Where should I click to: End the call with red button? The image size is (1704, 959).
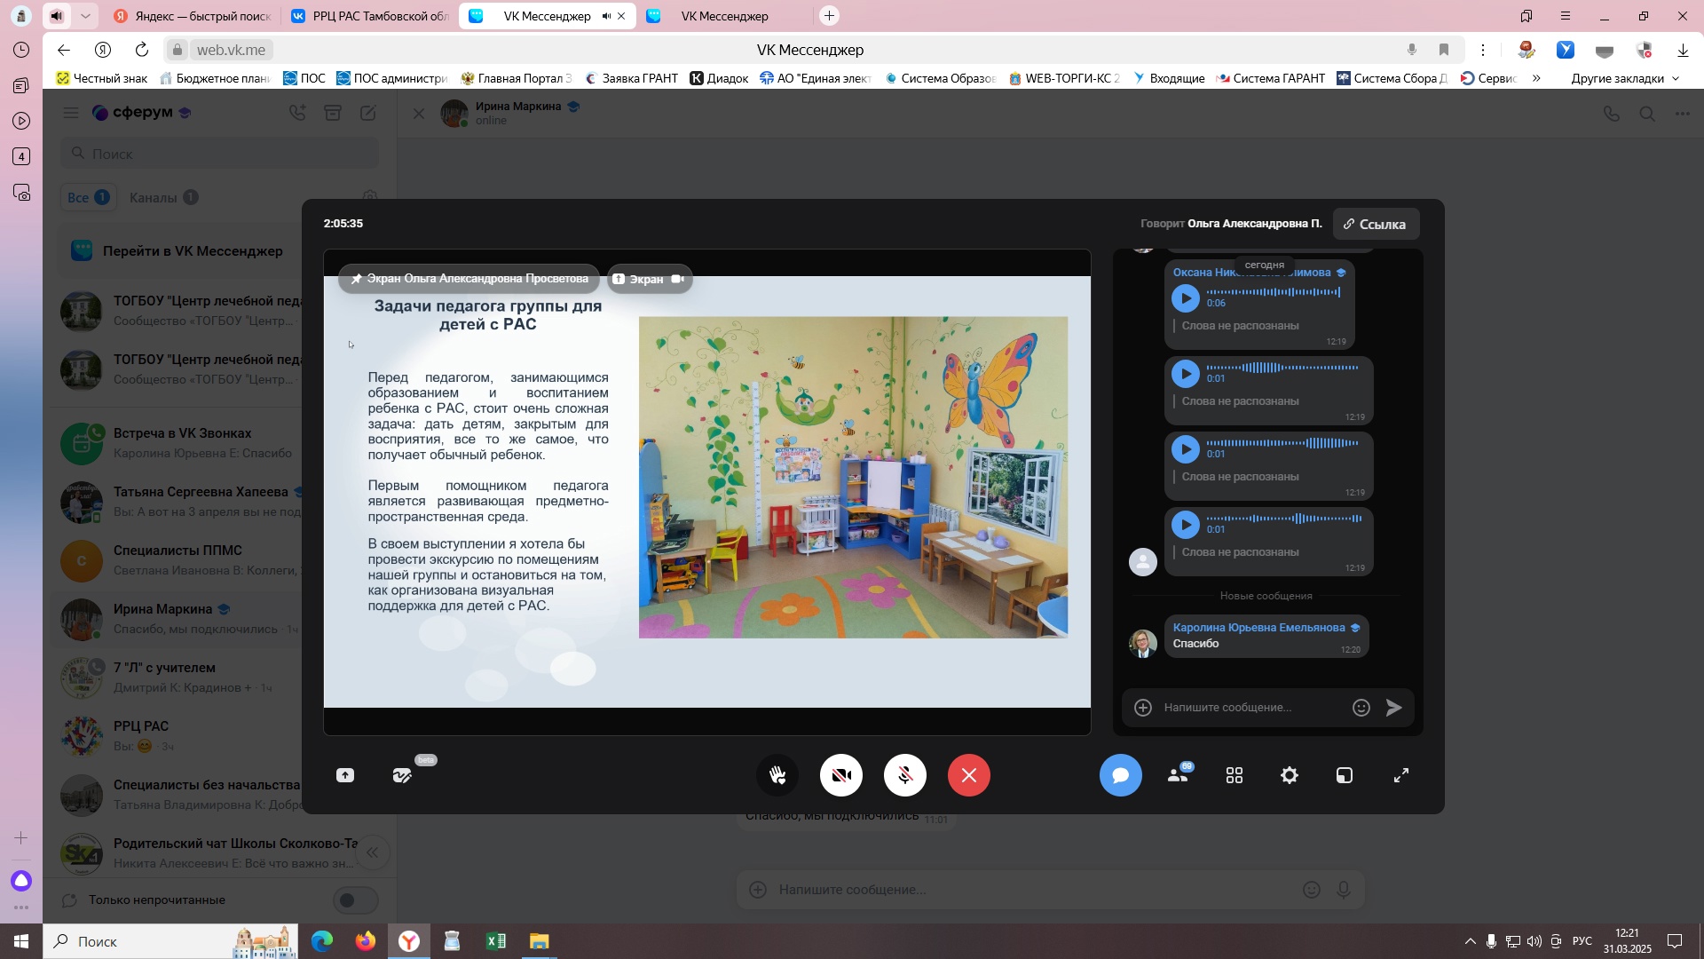(969, 775)
